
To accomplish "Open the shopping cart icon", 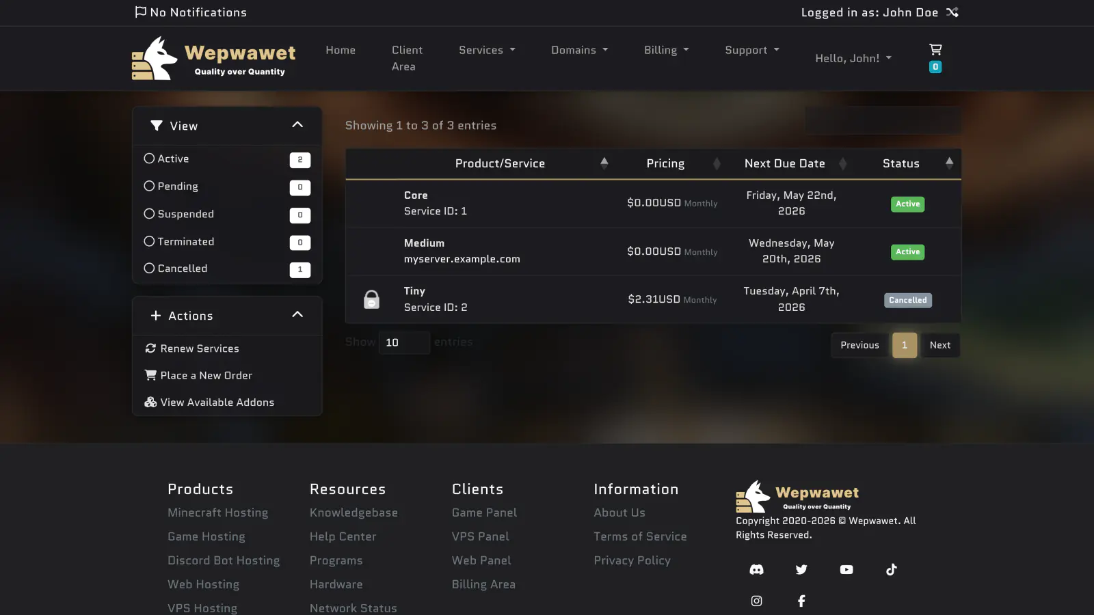I will pyautogui.click(x=935, y=50).
